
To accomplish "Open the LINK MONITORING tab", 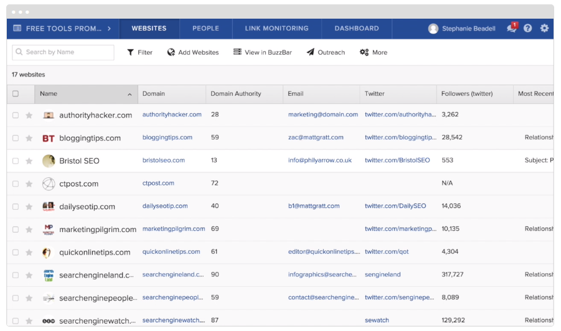I will point(276,29).
